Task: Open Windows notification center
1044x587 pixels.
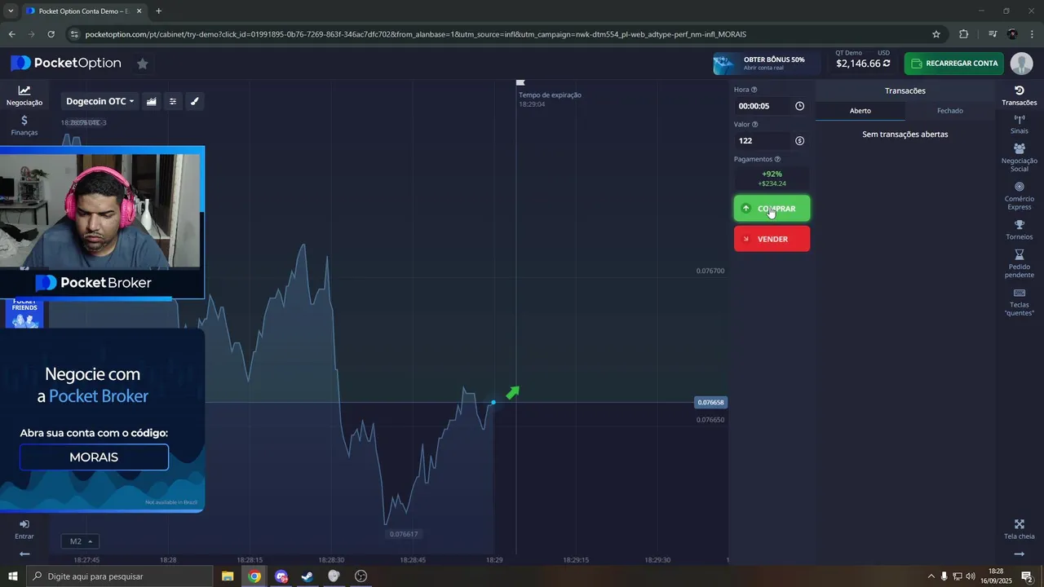Action: pyautogui.click(x=1027, y=576)
